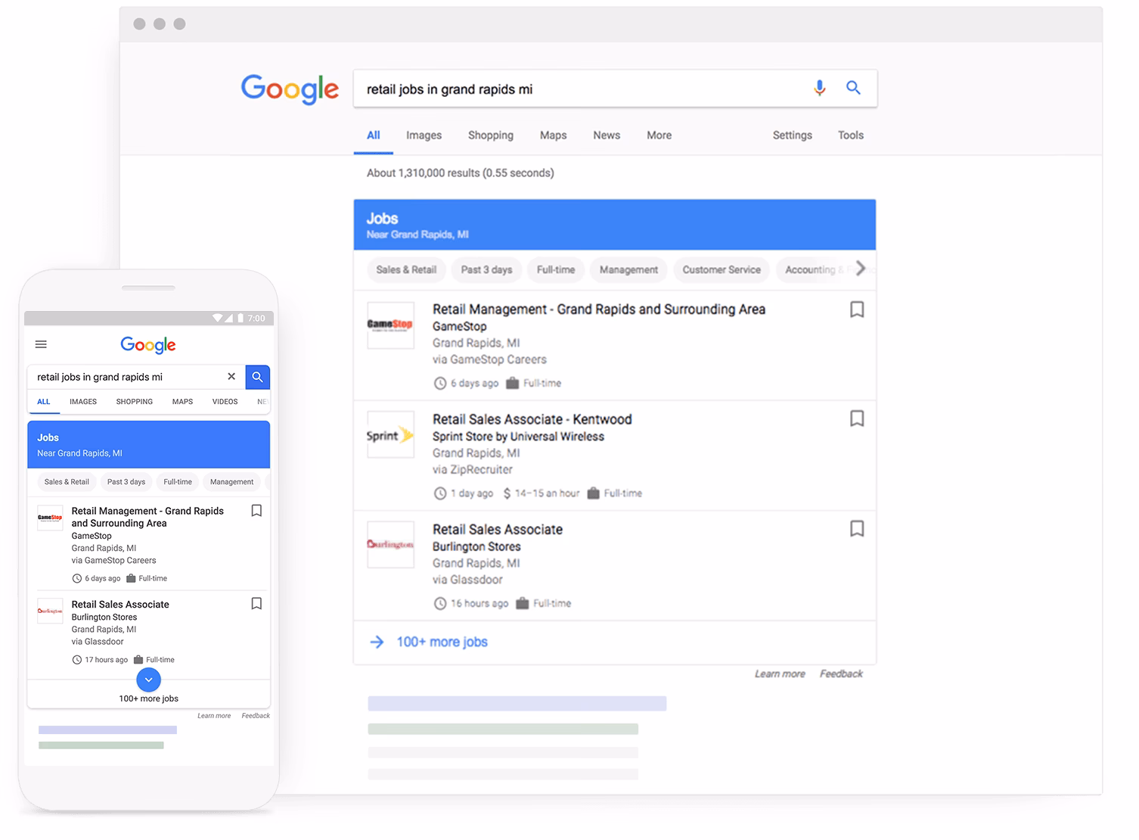Select the Sprint store thumbnail logo
The width and height of the screenshot is (1139, 840).
coord(390,434)
